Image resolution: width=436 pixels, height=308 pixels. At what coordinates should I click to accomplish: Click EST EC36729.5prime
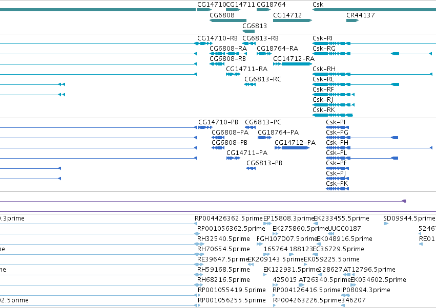pyautogui.click(x=339, y=249)
